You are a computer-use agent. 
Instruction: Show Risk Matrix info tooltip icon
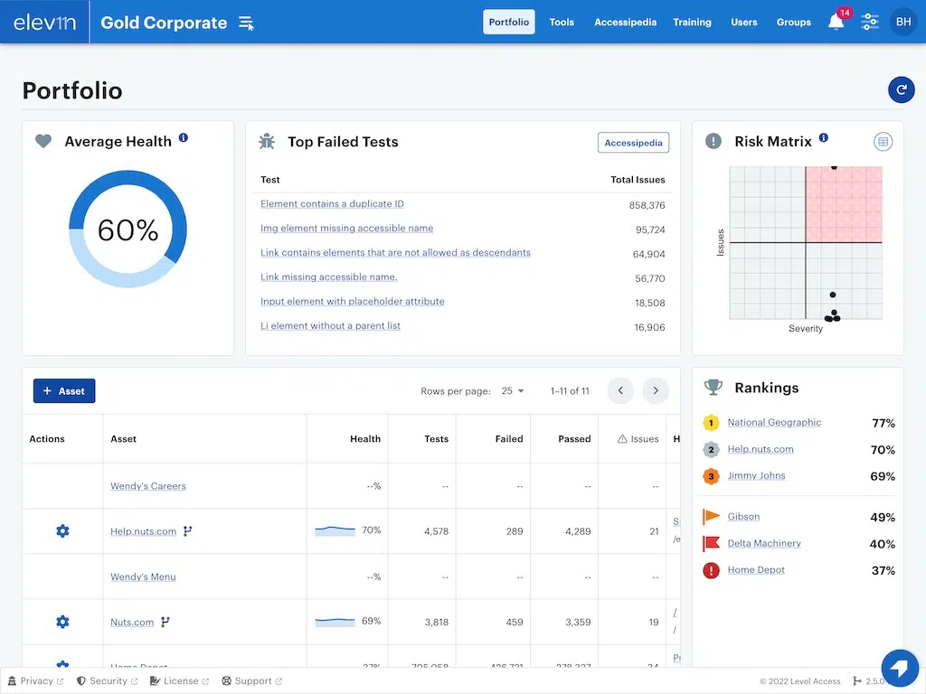coord(824,137)
